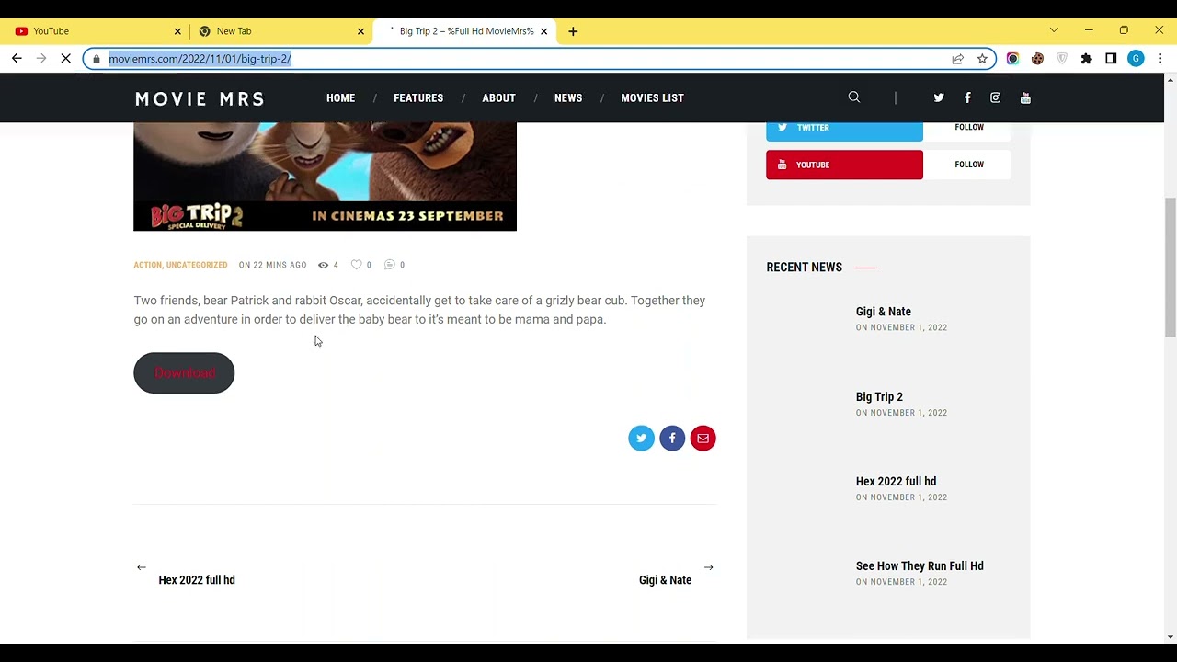Go to the next post arrow
This screenshot has width=1177, height=662.
tap(708, 567)
